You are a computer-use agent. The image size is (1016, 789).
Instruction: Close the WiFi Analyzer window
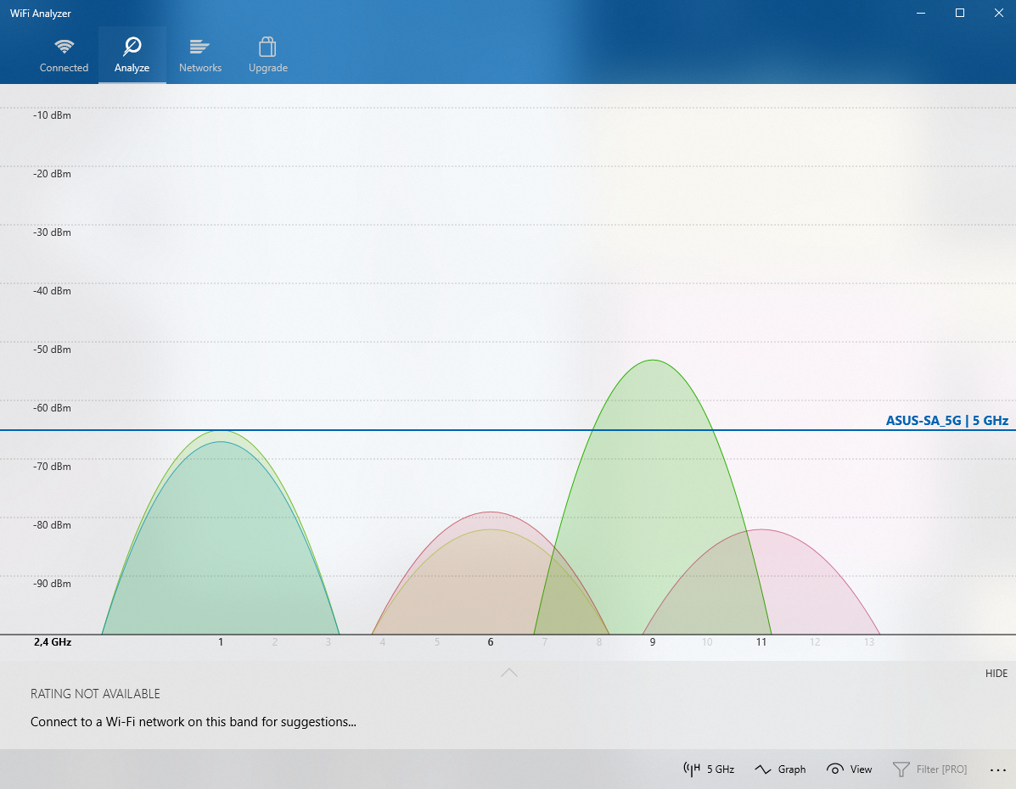point(998,13)
